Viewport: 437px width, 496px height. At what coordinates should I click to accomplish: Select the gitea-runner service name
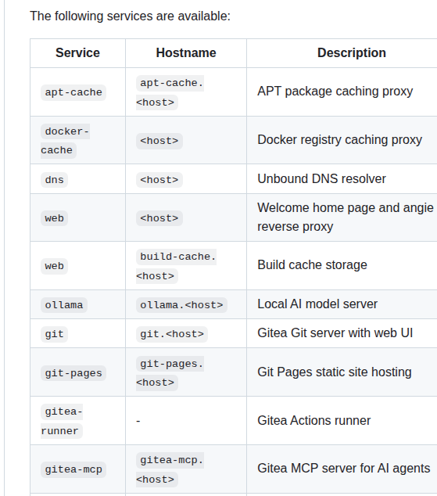pos(62,421)
